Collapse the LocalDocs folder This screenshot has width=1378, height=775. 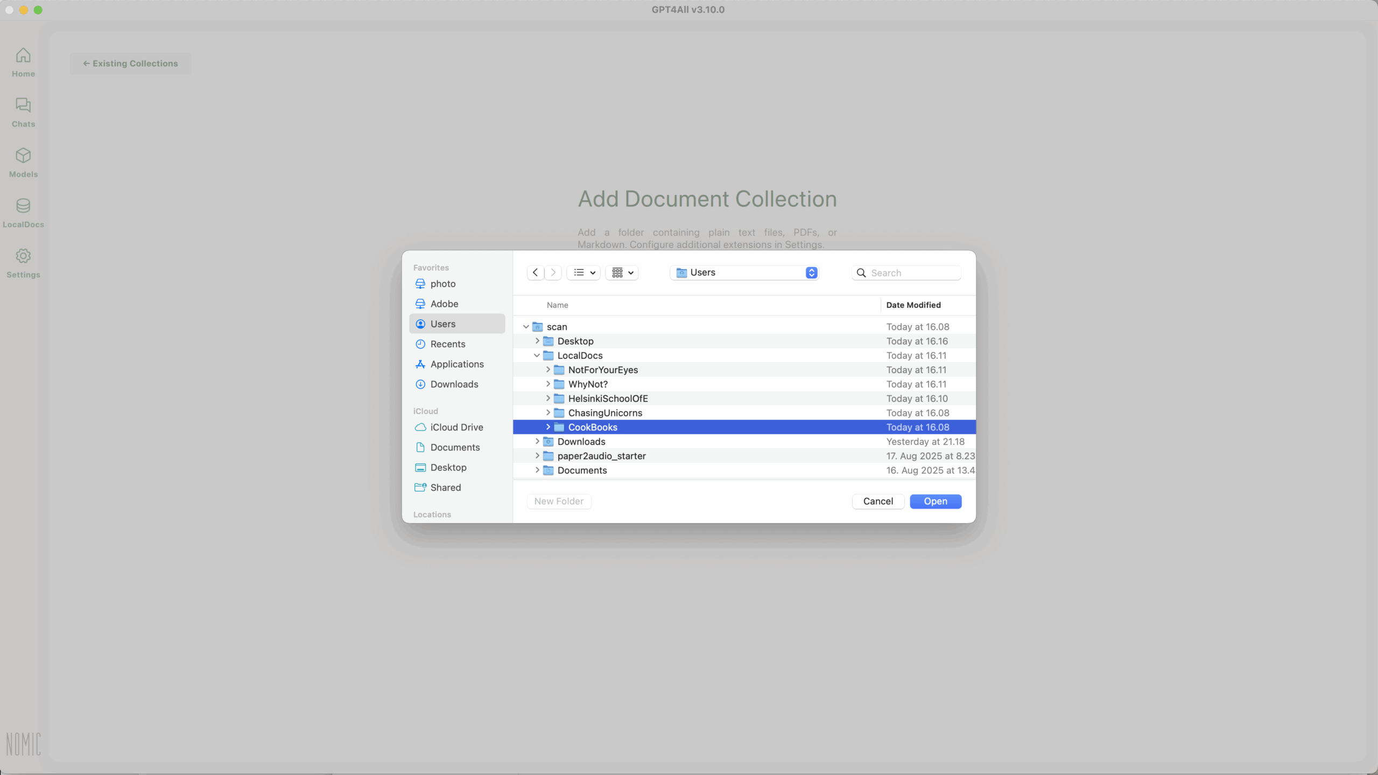[537, 356]
